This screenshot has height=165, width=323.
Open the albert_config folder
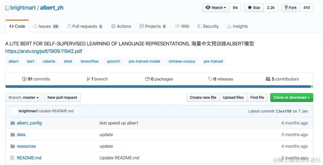[x=29, y=123]
